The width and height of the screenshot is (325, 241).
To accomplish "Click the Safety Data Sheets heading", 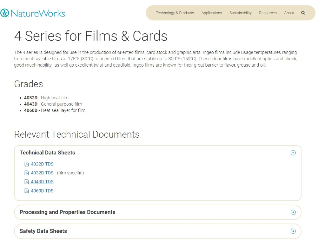I will click(x=43, y=231).
